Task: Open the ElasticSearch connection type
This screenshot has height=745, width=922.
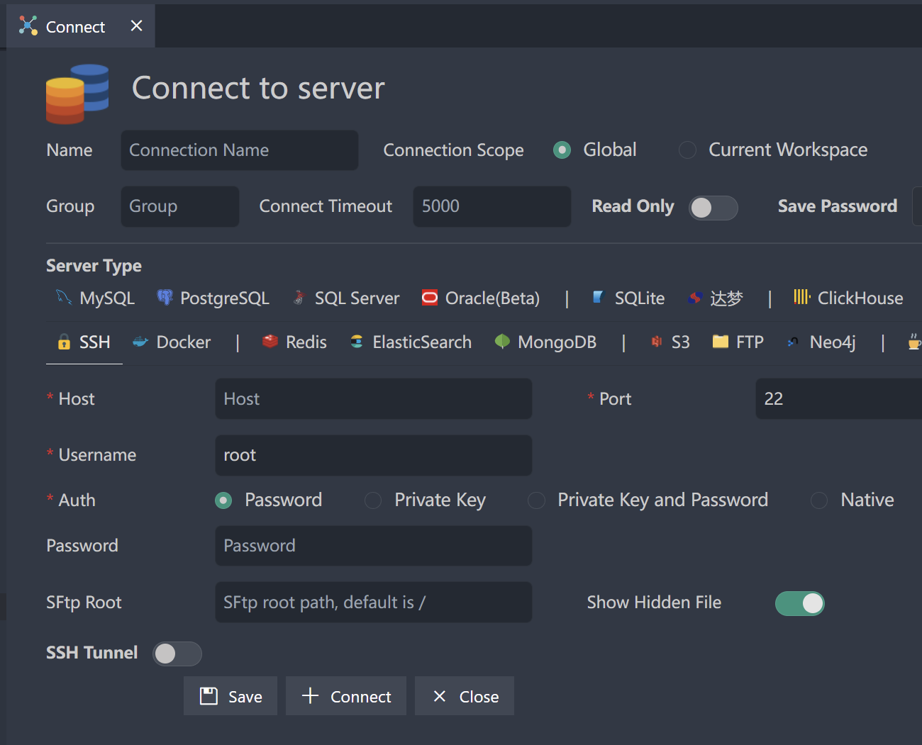Action: click(x=410, y=342)
